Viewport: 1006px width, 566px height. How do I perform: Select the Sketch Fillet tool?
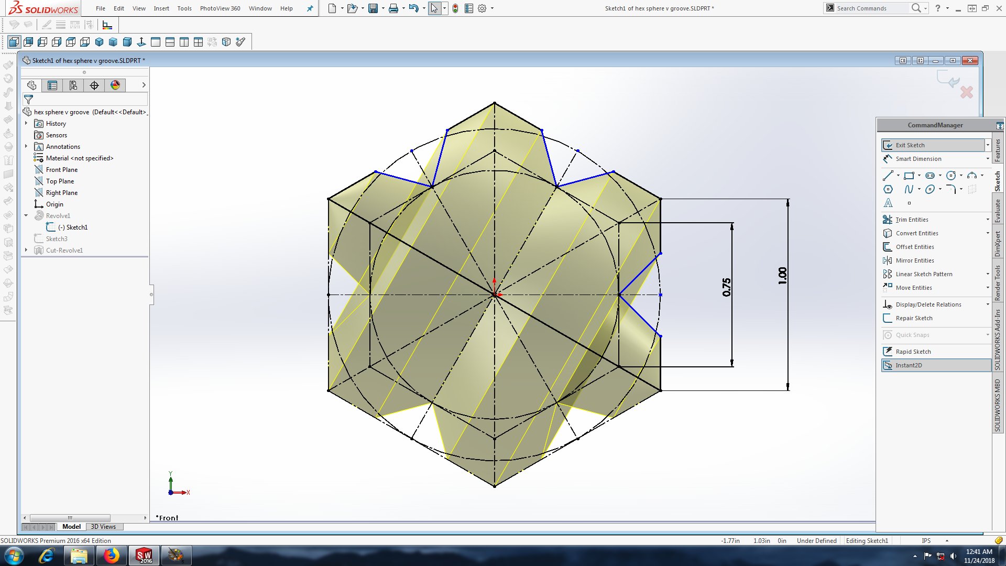tap(951, 189)
